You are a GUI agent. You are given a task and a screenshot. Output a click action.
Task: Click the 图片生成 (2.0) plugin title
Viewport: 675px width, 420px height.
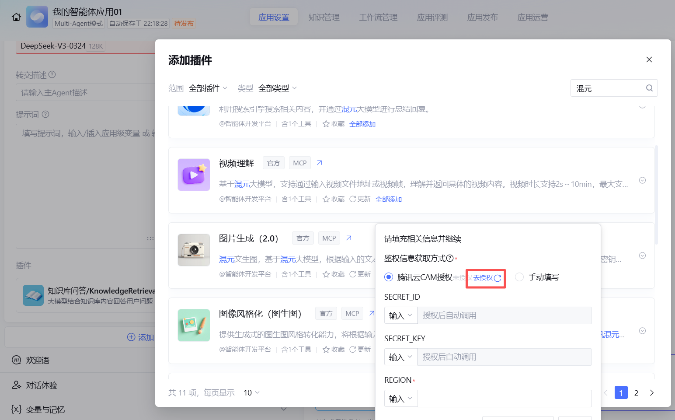click(248, 238)
